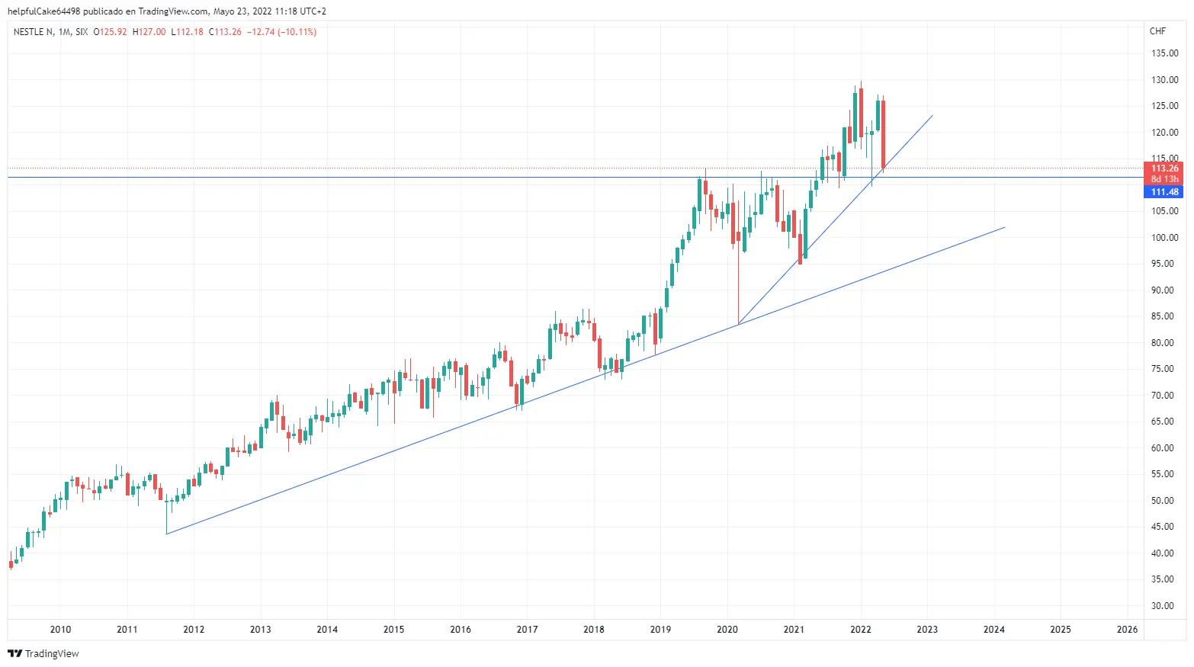Click the 100.00 tick on price axis
Screen dimensions: 1194x667
(1164, 238)
